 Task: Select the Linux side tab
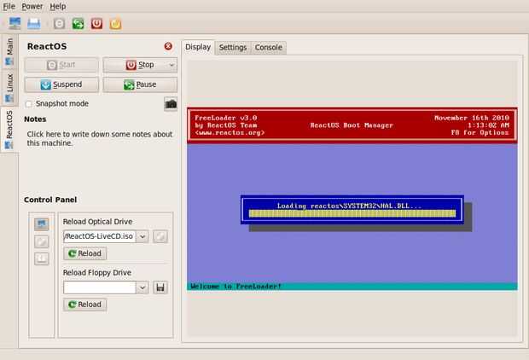pyautogui.click(x=9, y=88)
